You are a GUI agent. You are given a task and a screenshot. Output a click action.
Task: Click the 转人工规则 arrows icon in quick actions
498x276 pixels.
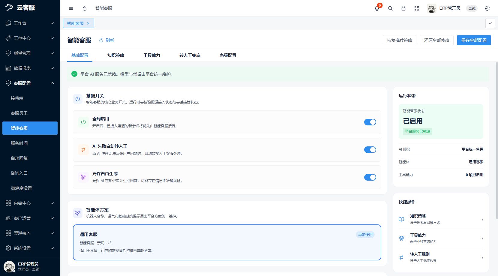click(401, 257)
